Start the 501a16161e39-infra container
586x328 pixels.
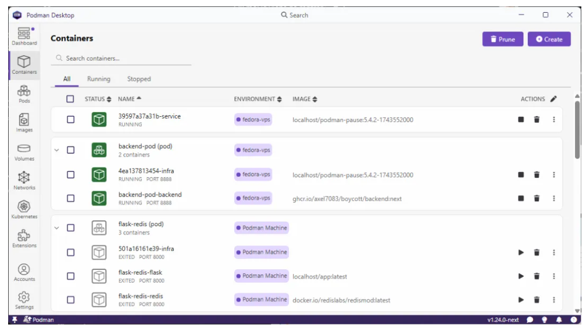coord(521,252)
